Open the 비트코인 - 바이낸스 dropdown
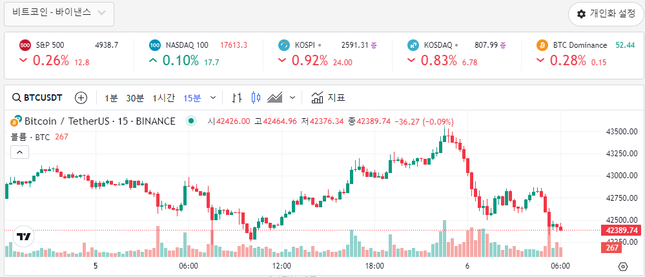The image size is (645, 277). click(x=59, y=14)
